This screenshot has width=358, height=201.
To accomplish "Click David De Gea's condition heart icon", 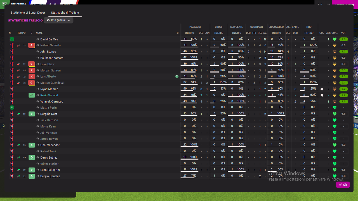I will [335, 39].
